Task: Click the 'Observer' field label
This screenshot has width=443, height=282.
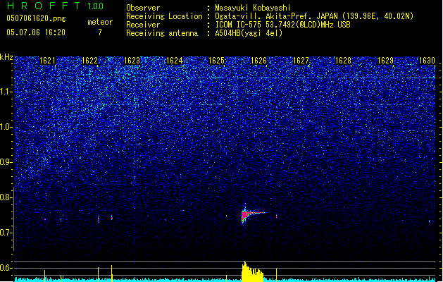Action: pyautogui.click(x=143, y=8)
